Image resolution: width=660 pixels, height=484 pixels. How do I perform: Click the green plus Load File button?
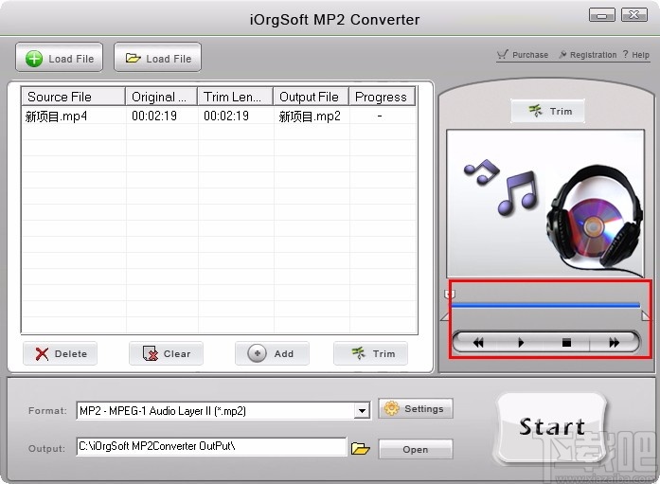59,58
